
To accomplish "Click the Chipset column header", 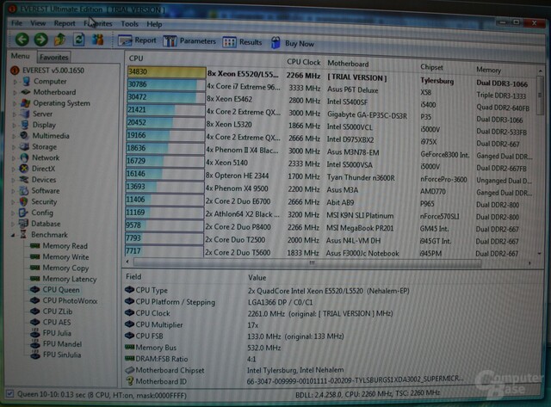I will [431, 67].
